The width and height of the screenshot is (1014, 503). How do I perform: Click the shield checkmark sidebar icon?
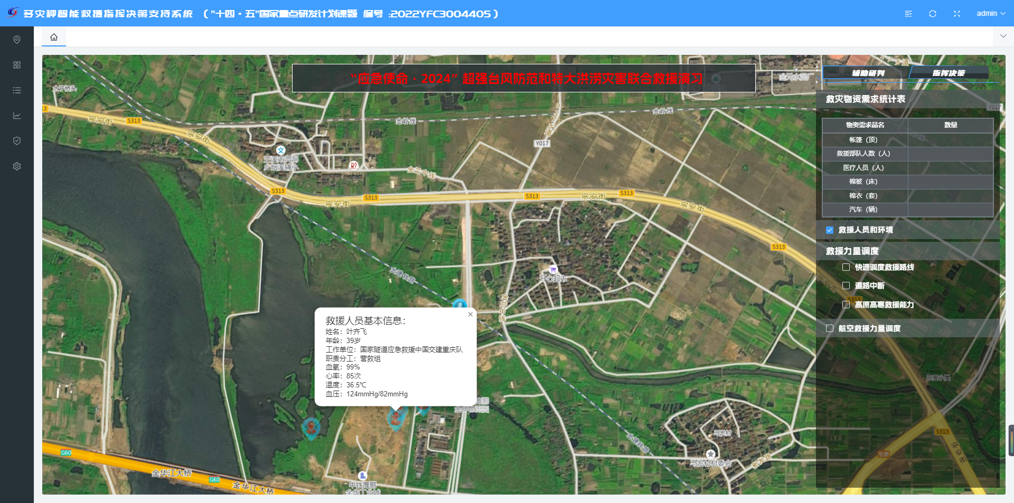click(17, 141)
